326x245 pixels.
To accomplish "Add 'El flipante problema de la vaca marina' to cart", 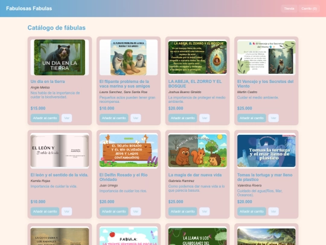I will click(x=113, y=118).
